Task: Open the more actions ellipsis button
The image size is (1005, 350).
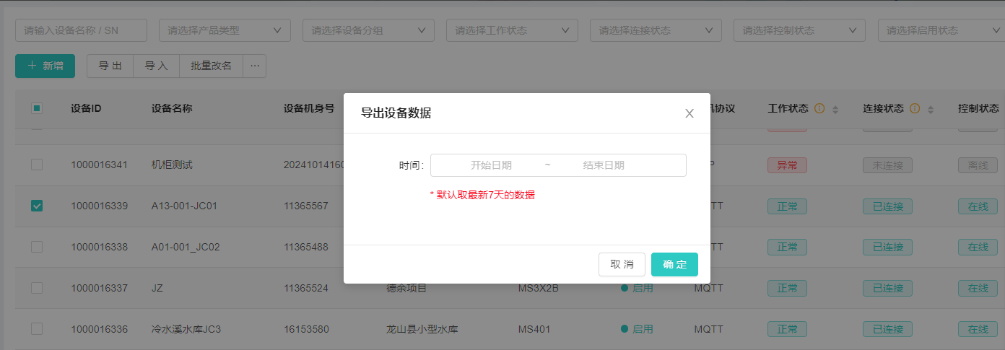Action: pos(254,66)
